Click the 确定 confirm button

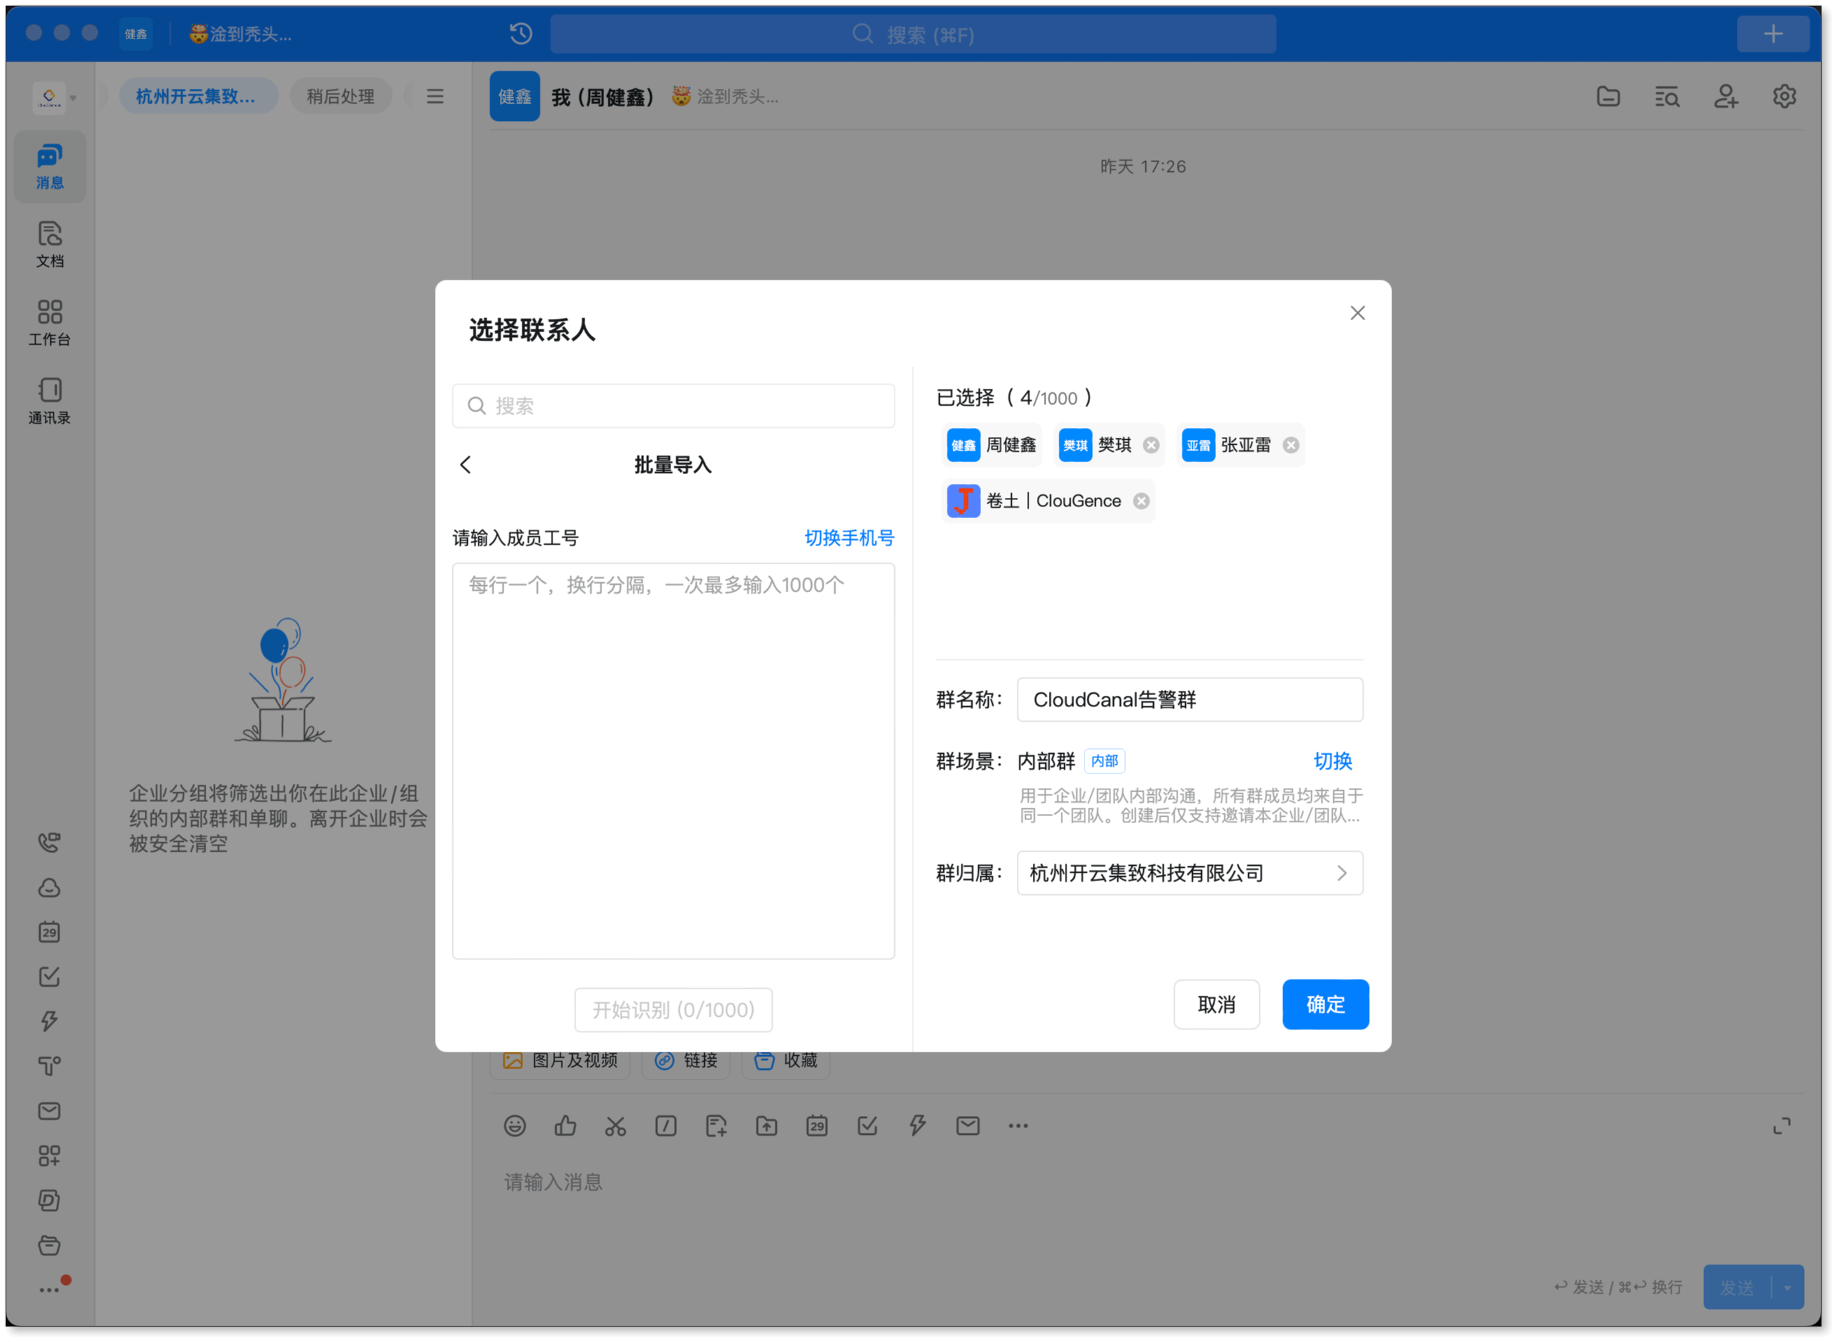(x=1324, y=1004)
